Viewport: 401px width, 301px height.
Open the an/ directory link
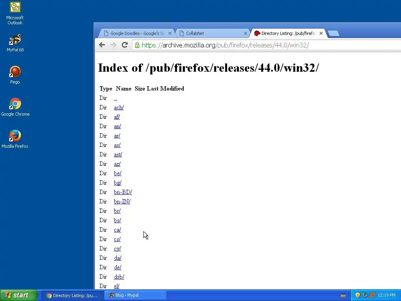(x=117, y=127)
